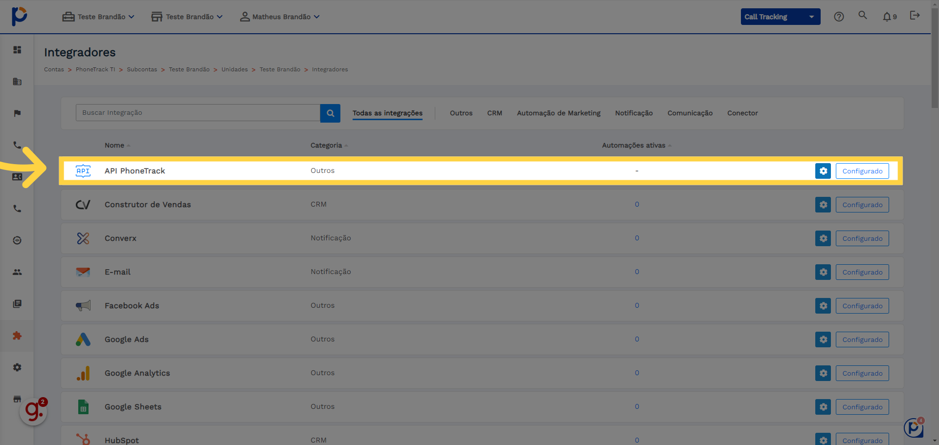Screen dimensions: 939x445
Task: Open gear settings for Construtor de Vendas
Action: (823, 205)
